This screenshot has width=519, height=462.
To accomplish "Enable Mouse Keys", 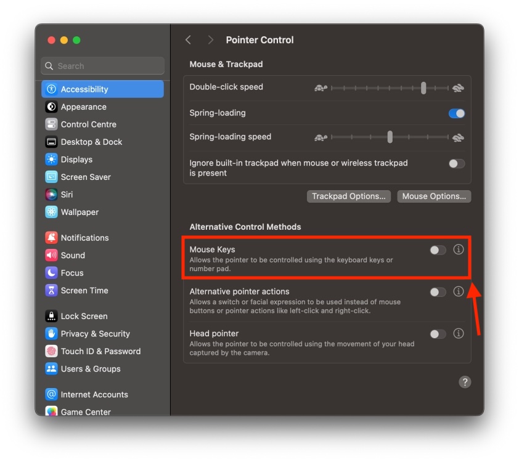I will pyautogui.click(x=438, y=250).
